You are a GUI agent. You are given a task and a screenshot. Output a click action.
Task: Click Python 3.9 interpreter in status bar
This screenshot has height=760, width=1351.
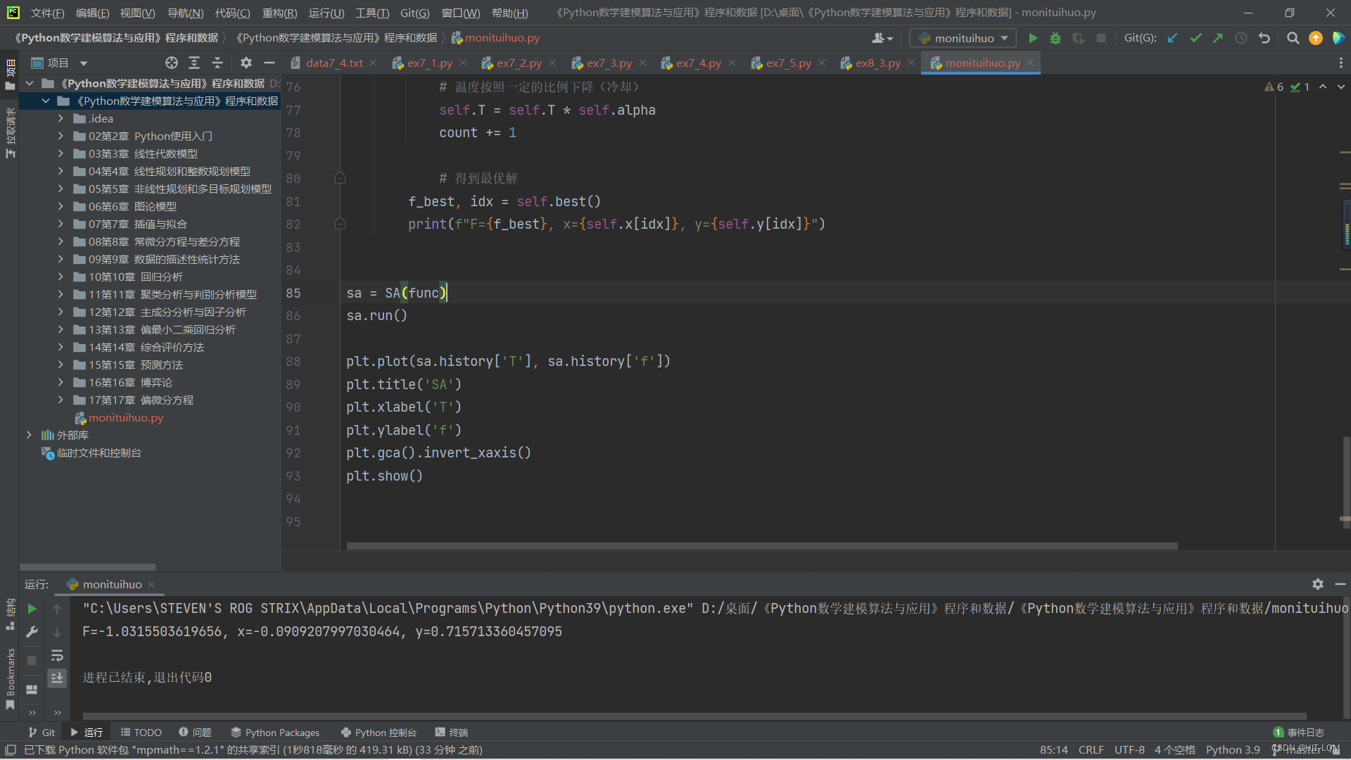click(x=1233, y=749)
